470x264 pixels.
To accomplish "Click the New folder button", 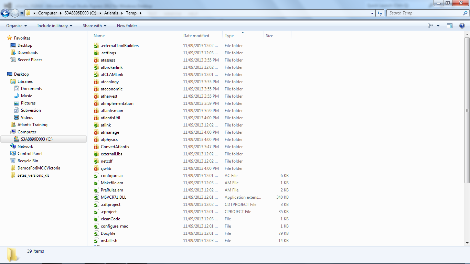I will (127, 26).
